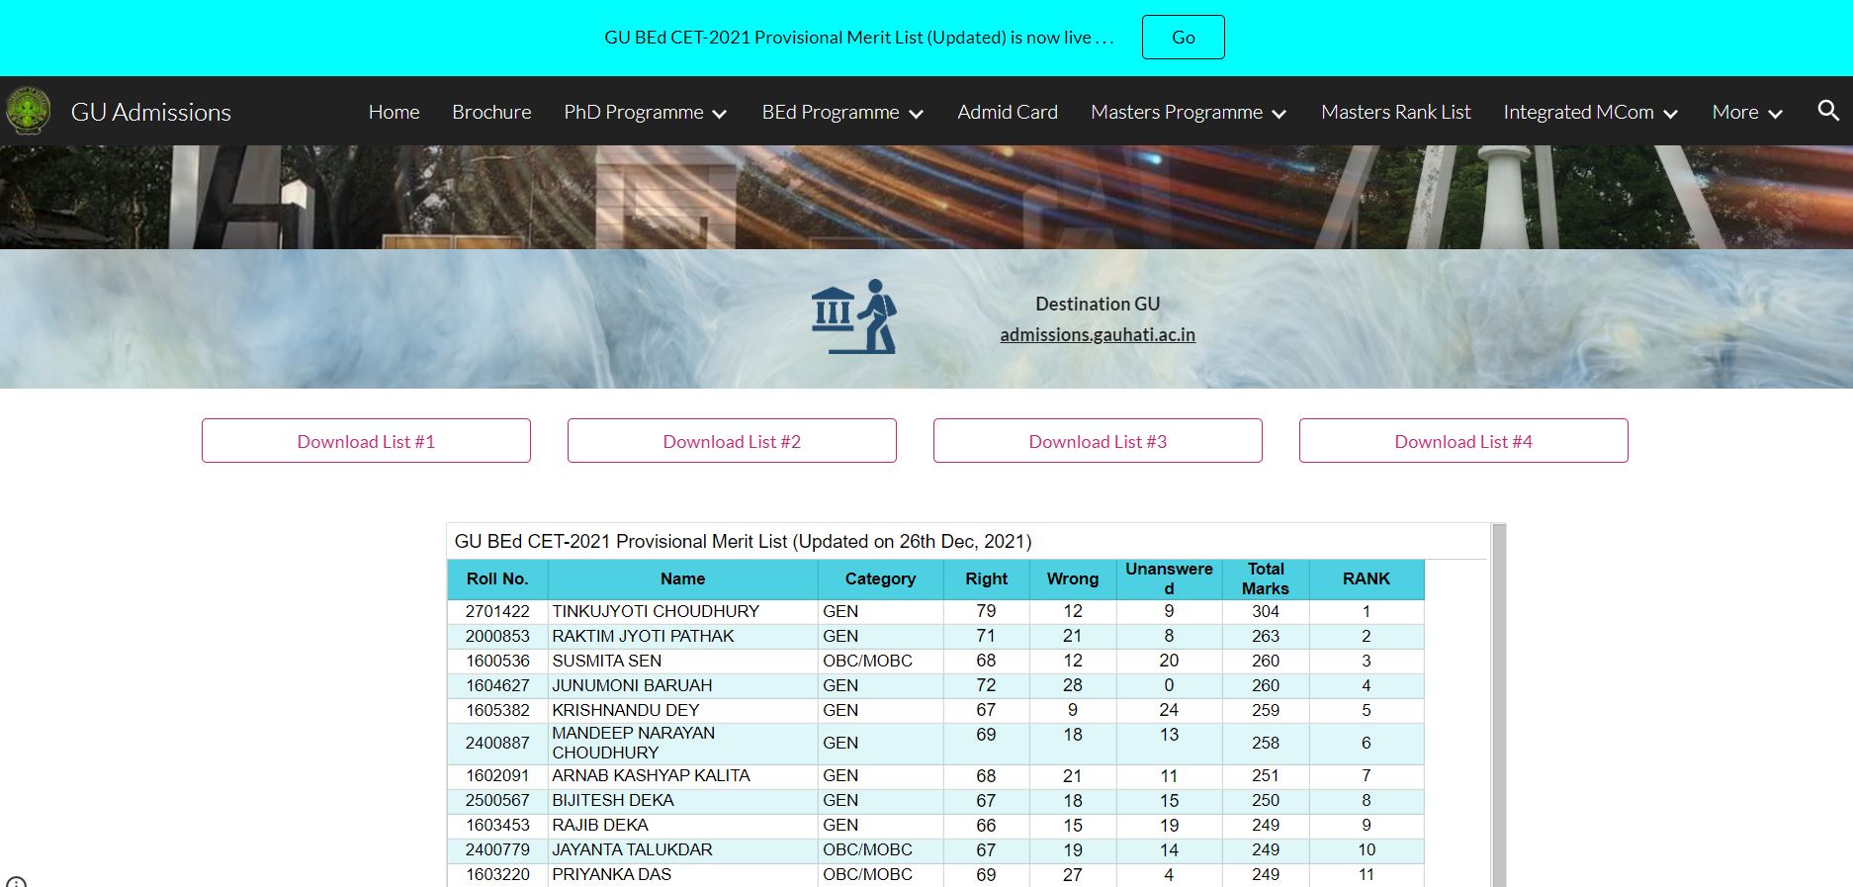Image resolution: width=1853 pixels, height=887 pixels.
Task: Click roll number 2500567
Action: [x=497, y=800]
